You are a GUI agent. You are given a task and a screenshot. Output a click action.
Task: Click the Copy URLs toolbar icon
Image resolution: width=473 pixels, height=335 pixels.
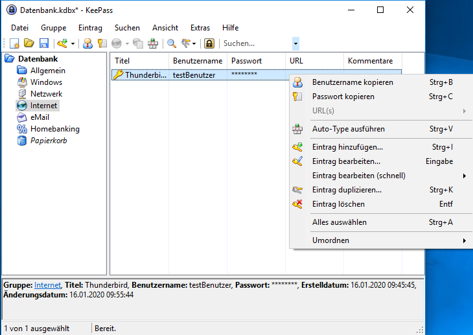(138, 43)
